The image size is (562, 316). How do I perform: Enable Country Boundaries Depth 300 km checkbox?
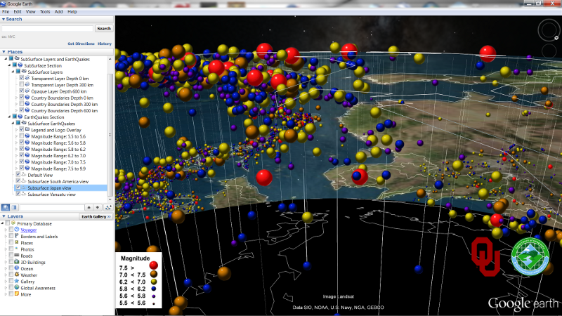tap(22, 104)
